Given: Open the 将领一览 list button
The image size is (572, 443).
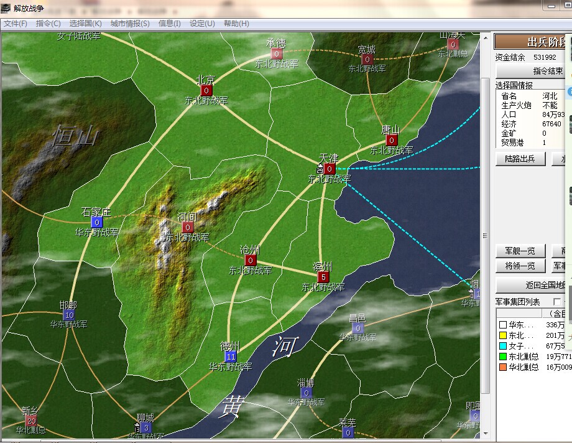Looking at the screenshot, I should tap(520, 266).
